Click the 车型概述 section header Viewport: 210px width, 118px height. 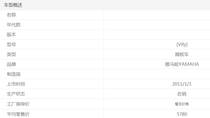[13, 5]
